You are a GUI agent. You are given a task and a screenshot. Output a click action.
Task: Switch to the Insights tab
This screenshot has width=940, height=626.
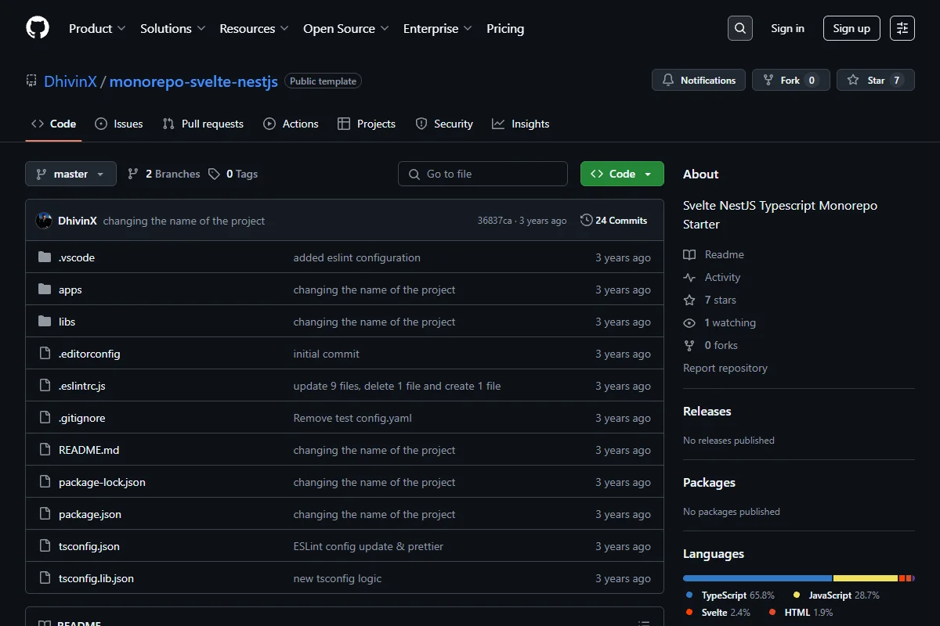tap(521, 124)
